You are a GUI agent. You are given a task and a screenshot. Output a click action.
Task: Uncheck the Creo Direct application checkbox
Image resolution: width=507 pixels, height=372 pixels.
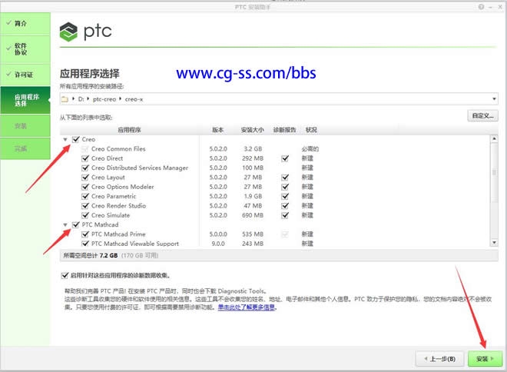coord(86,158)
